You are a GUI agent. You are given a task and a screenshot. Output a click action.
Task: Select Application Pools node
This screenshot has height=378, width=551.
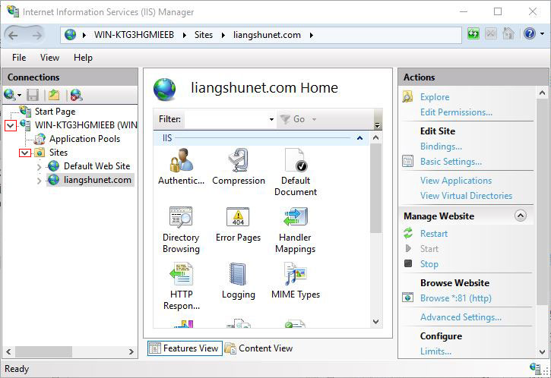tap(84, 139)
